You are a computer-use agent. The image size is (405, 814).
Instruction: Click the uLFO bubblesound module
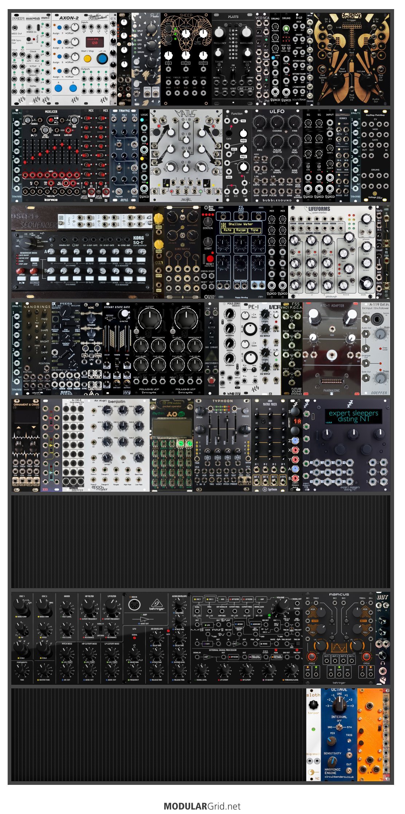pos(277,156)
